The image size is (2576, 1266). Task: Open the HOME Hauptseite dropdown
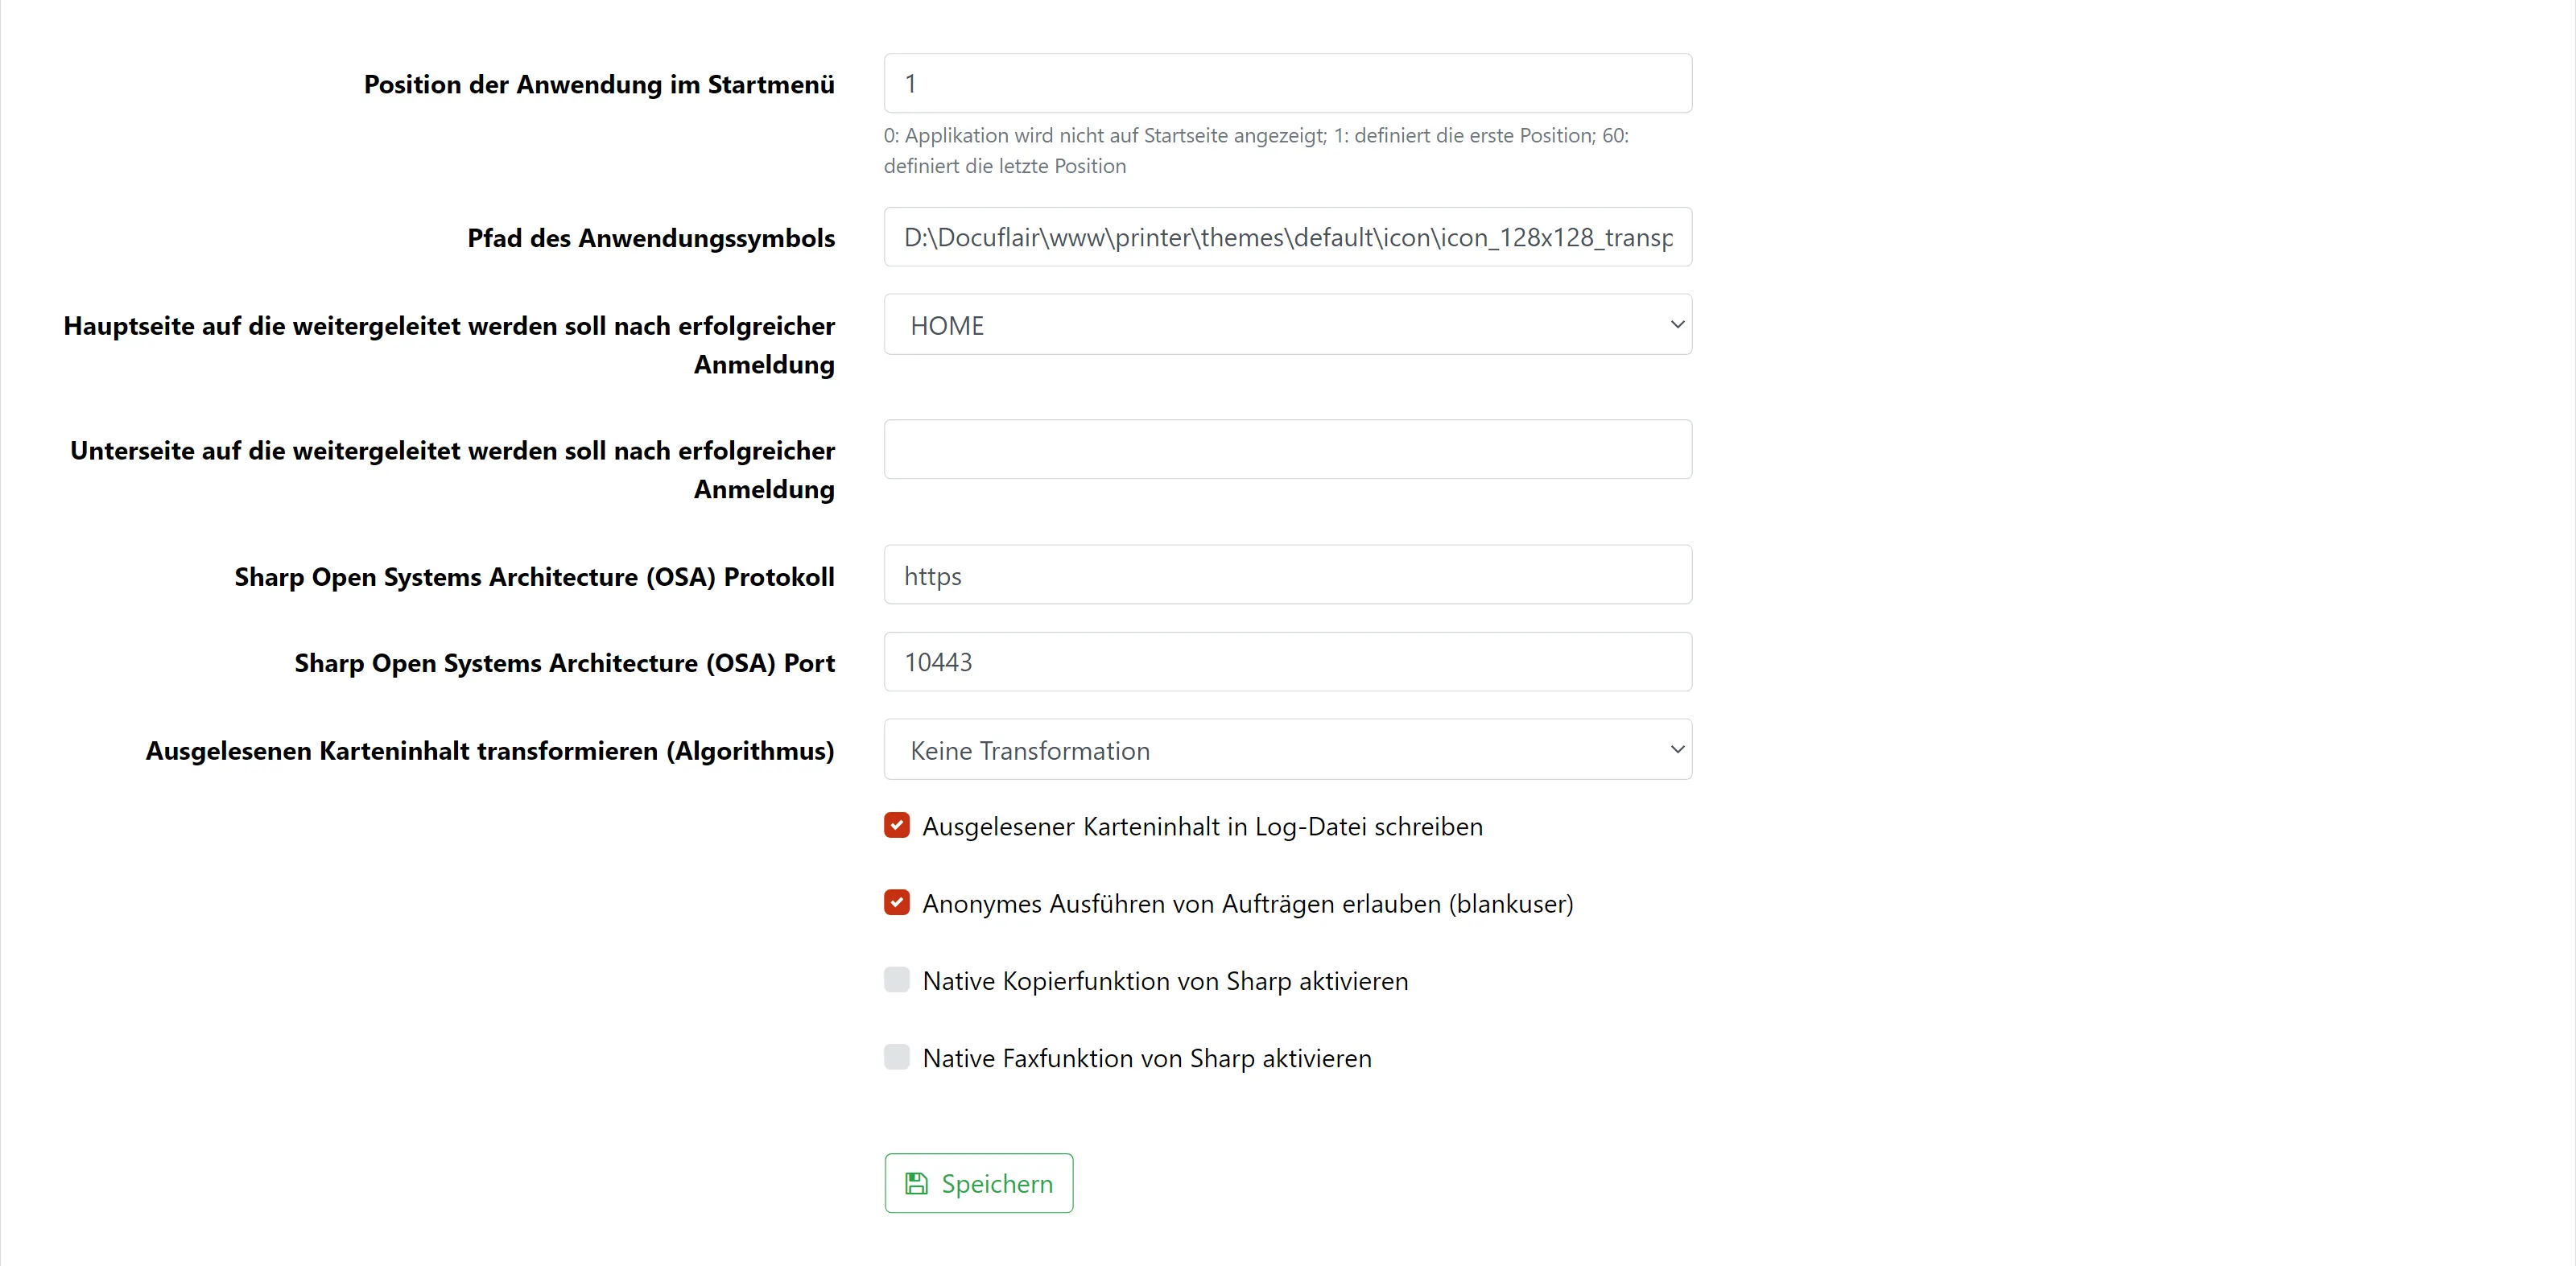(1286, 325)
